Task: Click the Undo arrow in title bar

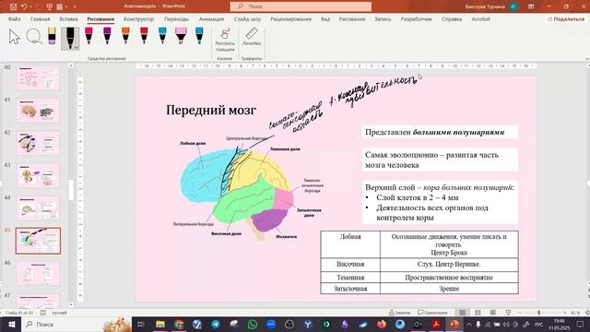Action: 24,6
